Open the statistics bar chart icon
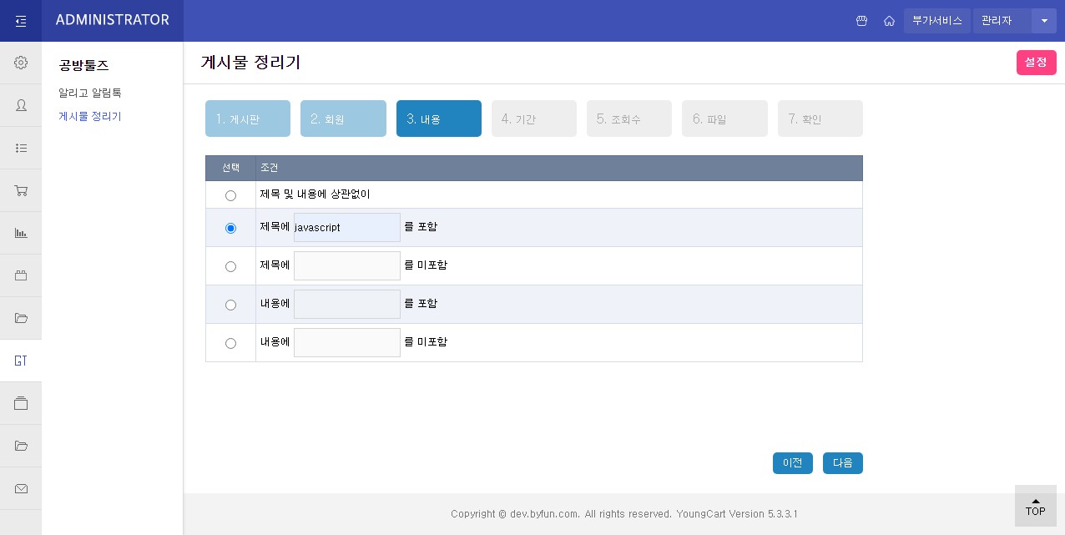Viewport: 1065px width, 535px height. click(x=21, y=233)
